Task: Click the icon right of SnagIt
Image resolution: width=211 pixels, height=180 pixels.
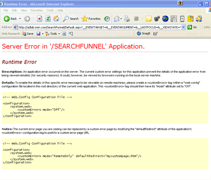Action: (155, 33)
